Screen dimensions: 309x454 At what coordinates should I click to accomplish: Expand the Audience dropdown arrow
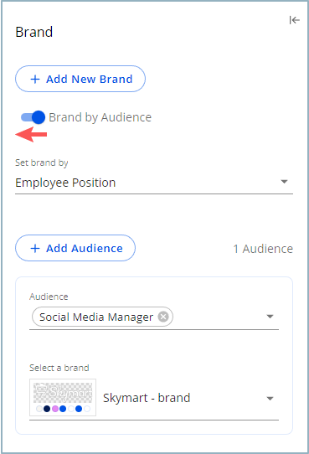click(x=270, y=317)
